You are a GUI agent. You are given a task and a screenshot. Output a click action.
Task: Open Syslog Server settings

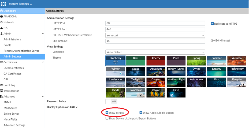tap(23, 114)
